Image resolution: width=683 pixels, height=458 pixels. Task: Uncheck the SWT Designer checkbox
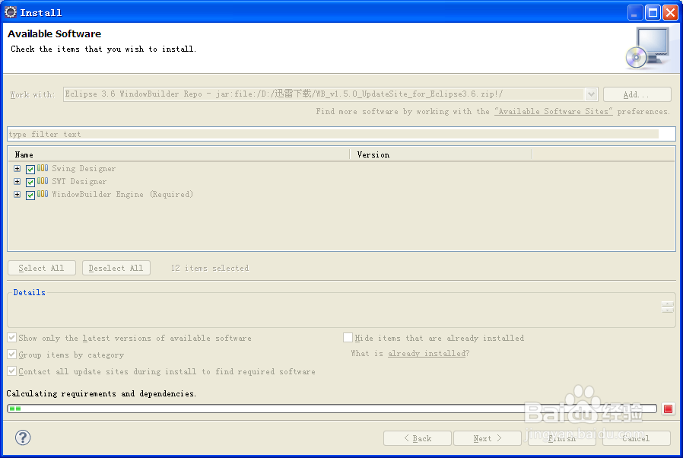tap(30, 182)
